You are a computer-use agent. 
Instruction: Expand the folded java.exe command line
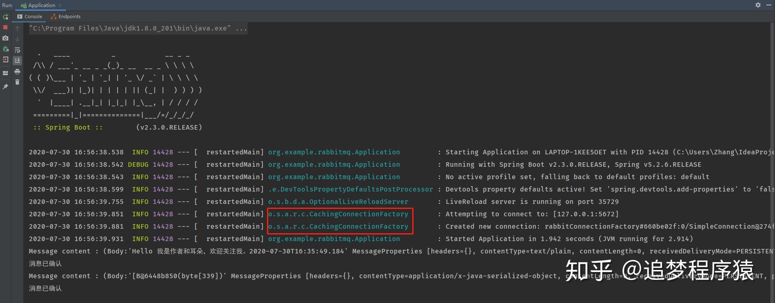click(x=138, y=28)
